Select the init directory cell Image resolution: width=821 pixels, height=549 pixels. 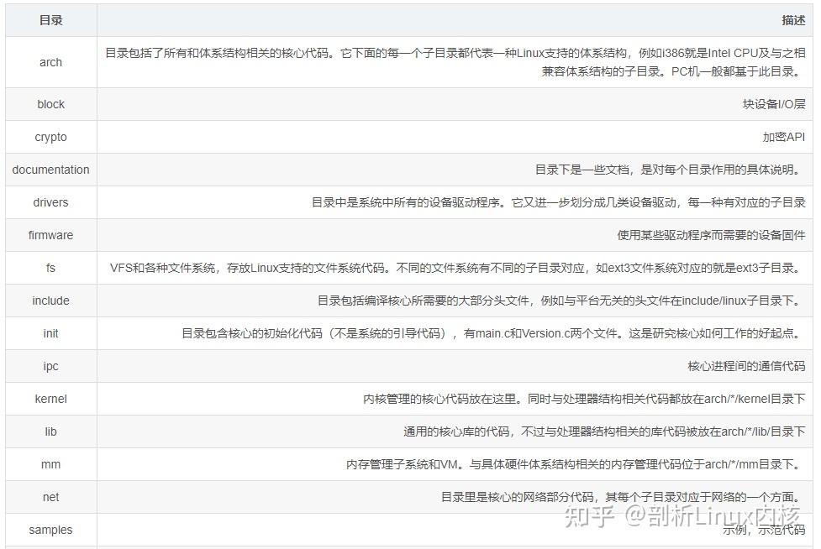50,333
